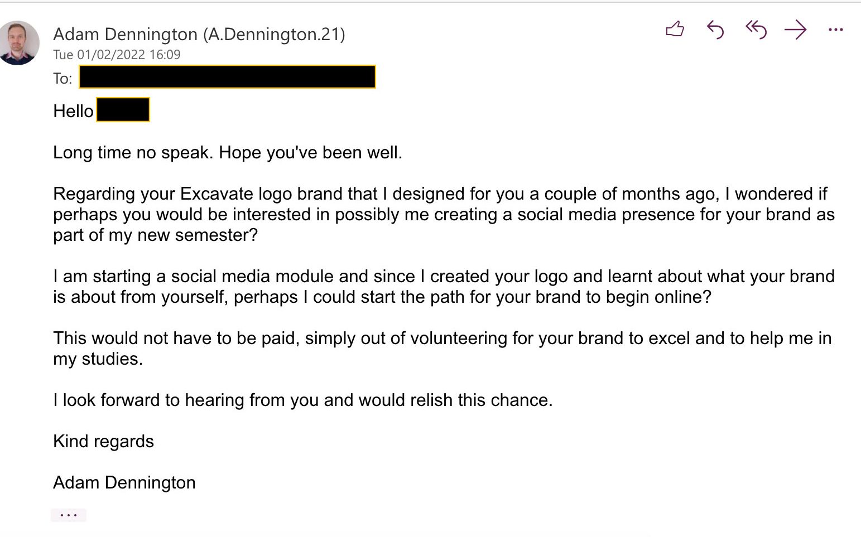The image size is (861, 537).
Task: Forward this email using arrow icon
Action: tap(795, 29)
